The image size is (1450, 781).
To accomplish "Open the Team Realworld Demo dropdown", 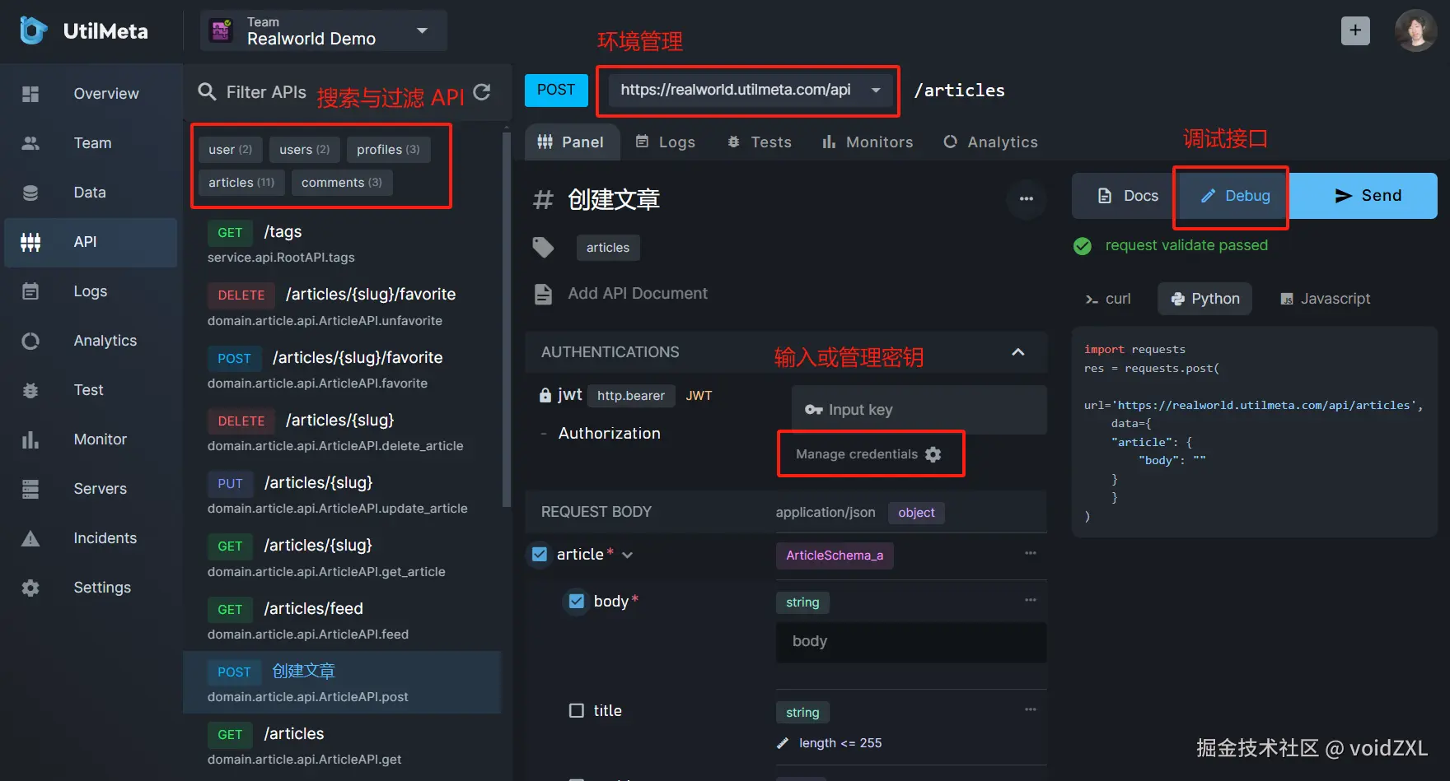I will 324,30.
